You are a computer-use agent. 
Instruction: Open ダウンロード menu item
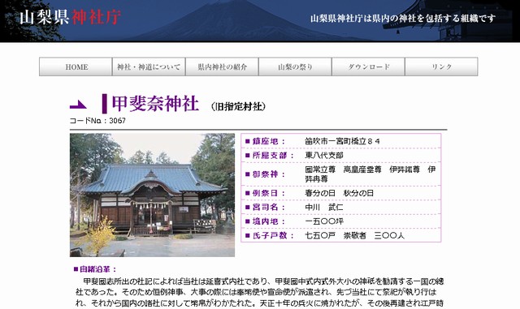click(368, 67)
